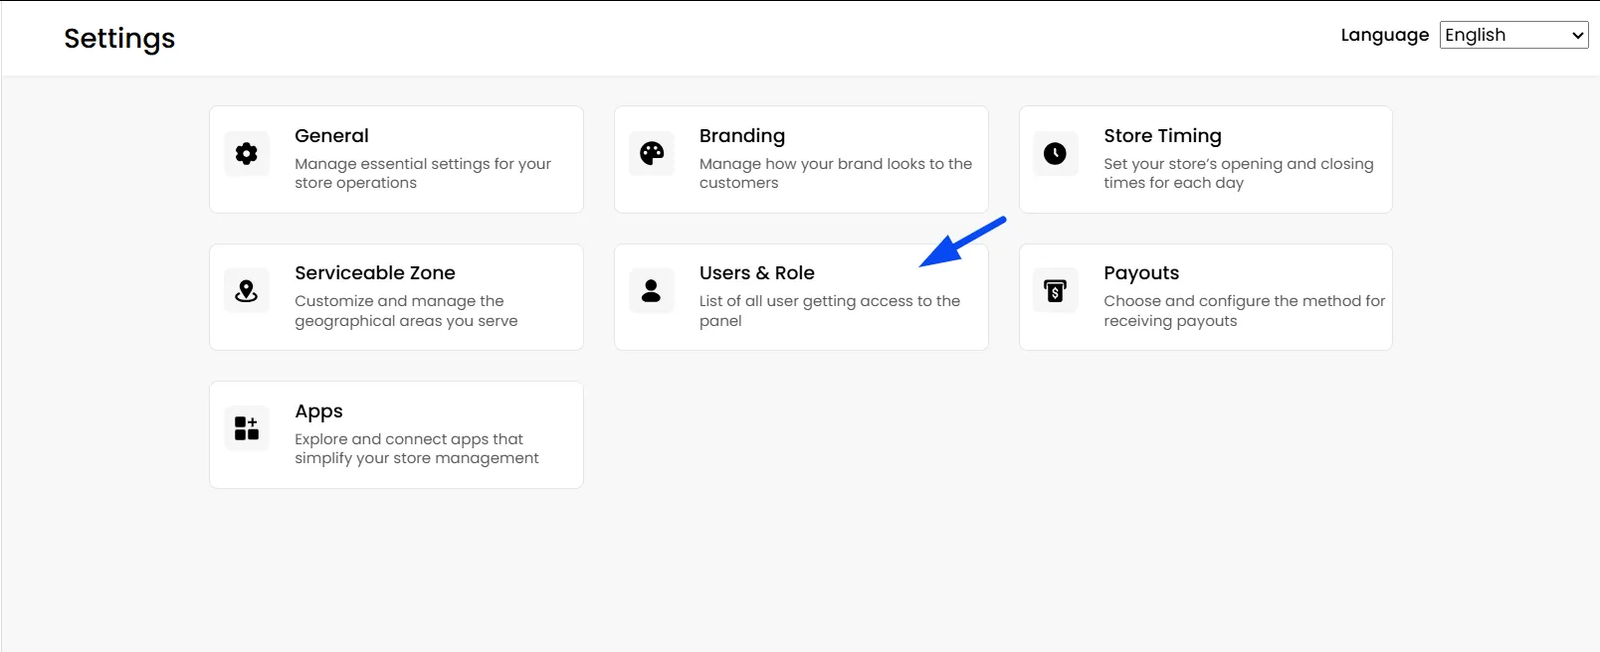Screen dimensions: 1600x652
Task: Open the Apps title
Action: pos(318,411)
